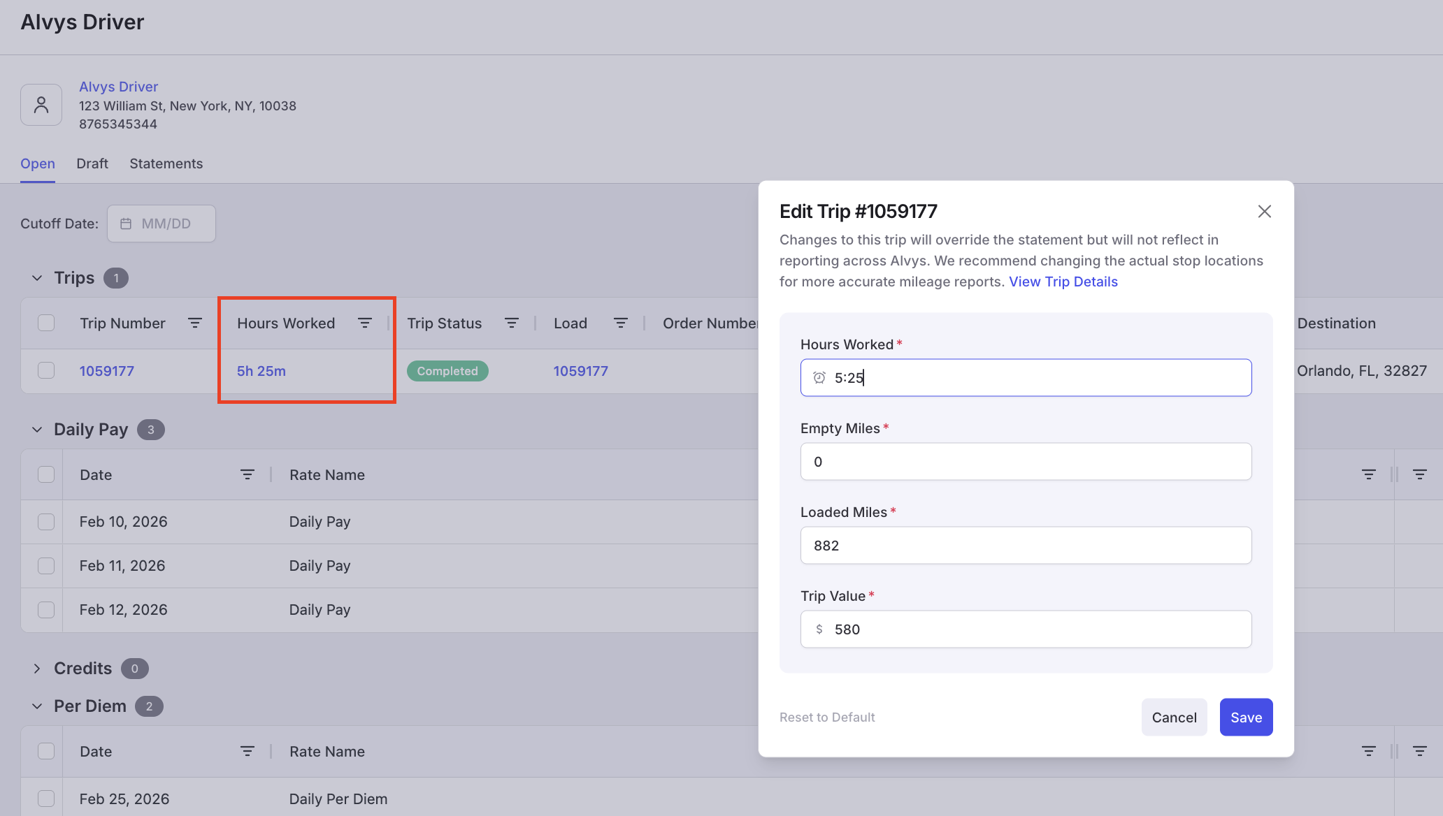Open trip number 1059177 link

coord(106,371)
